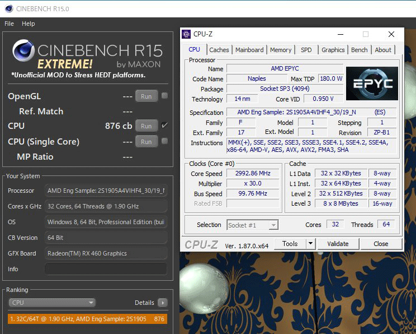The width and height of the screenshot is (416, 334).
Task: Click the Cinebench app icon in title bar
Action: [x=9, y=9]
